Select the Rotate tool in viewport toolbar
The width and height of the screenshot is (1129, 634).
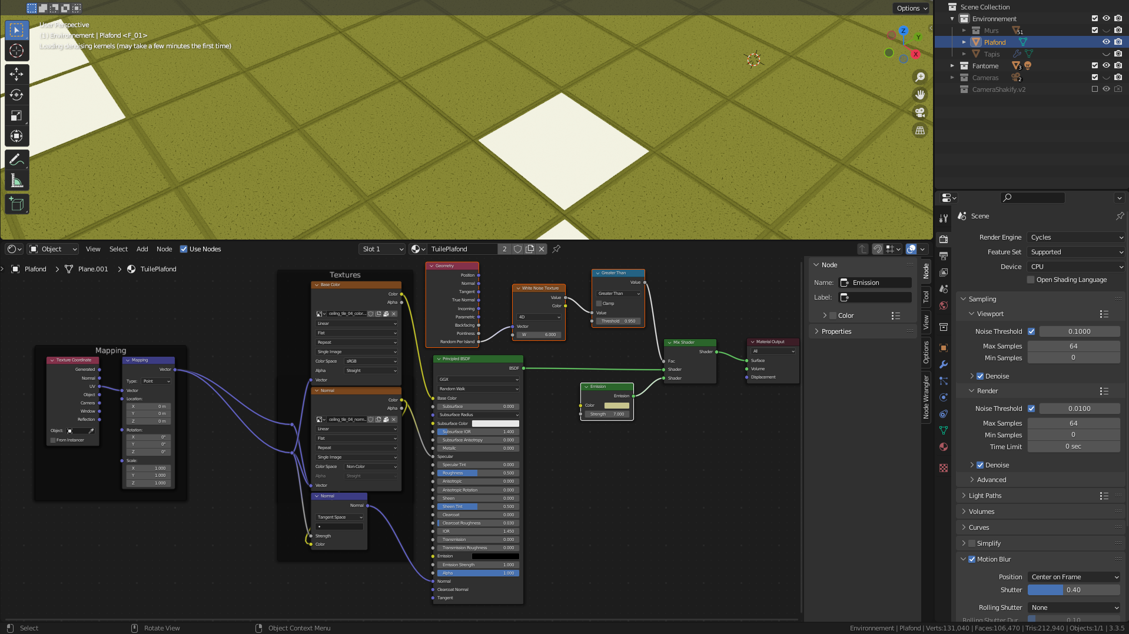pos(16,95)
